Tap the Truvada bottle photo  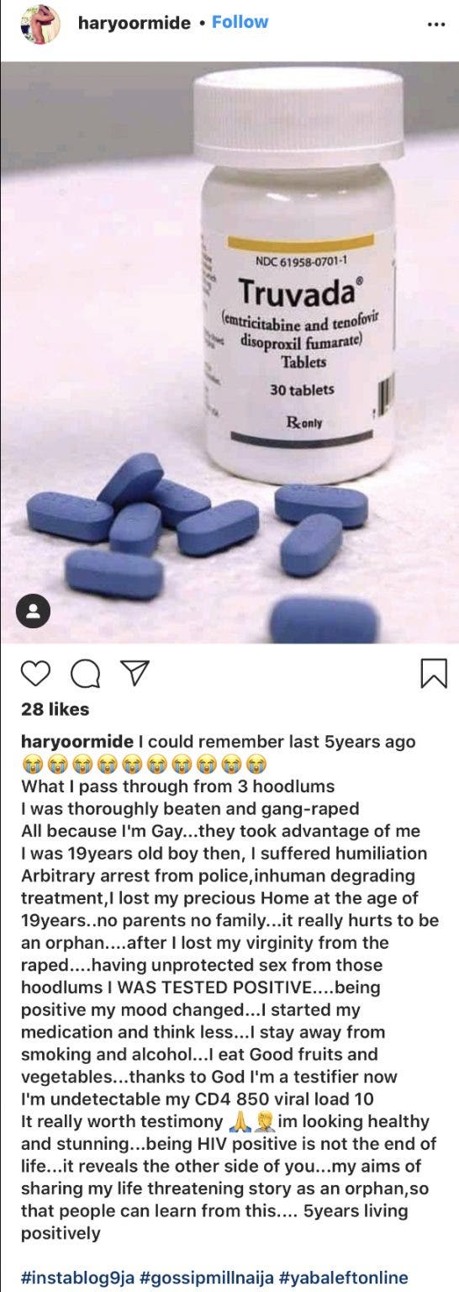click(x=229, y=353)
